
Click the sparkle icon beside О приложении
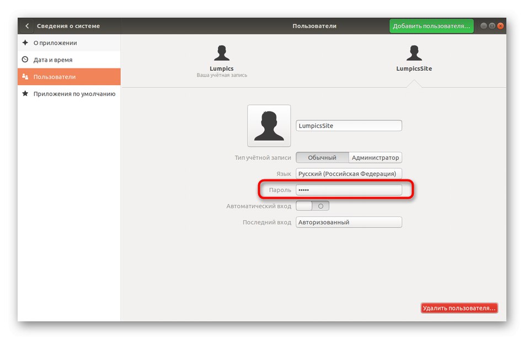(x=25, y=43)
